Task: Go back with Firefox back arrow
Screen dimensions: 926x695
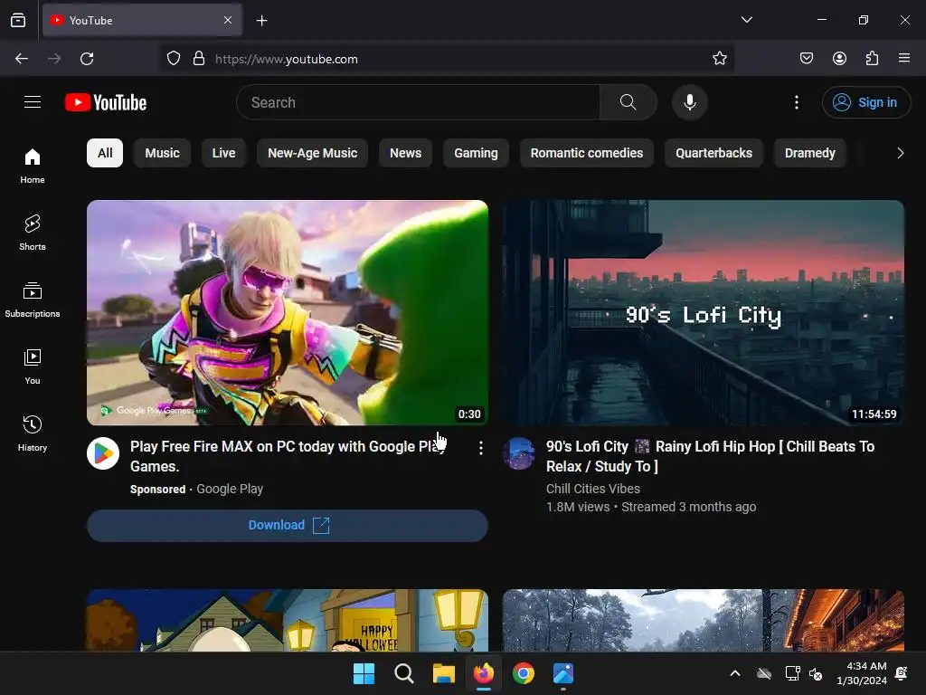Action: point(22,59)
